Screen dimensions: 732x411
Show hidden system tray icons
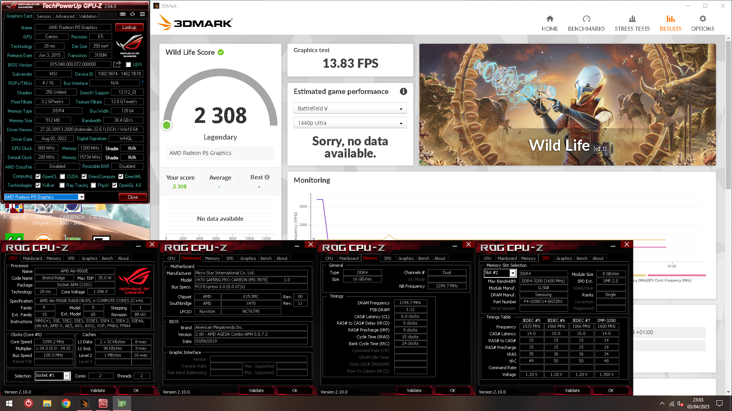(x=662, y=403)
